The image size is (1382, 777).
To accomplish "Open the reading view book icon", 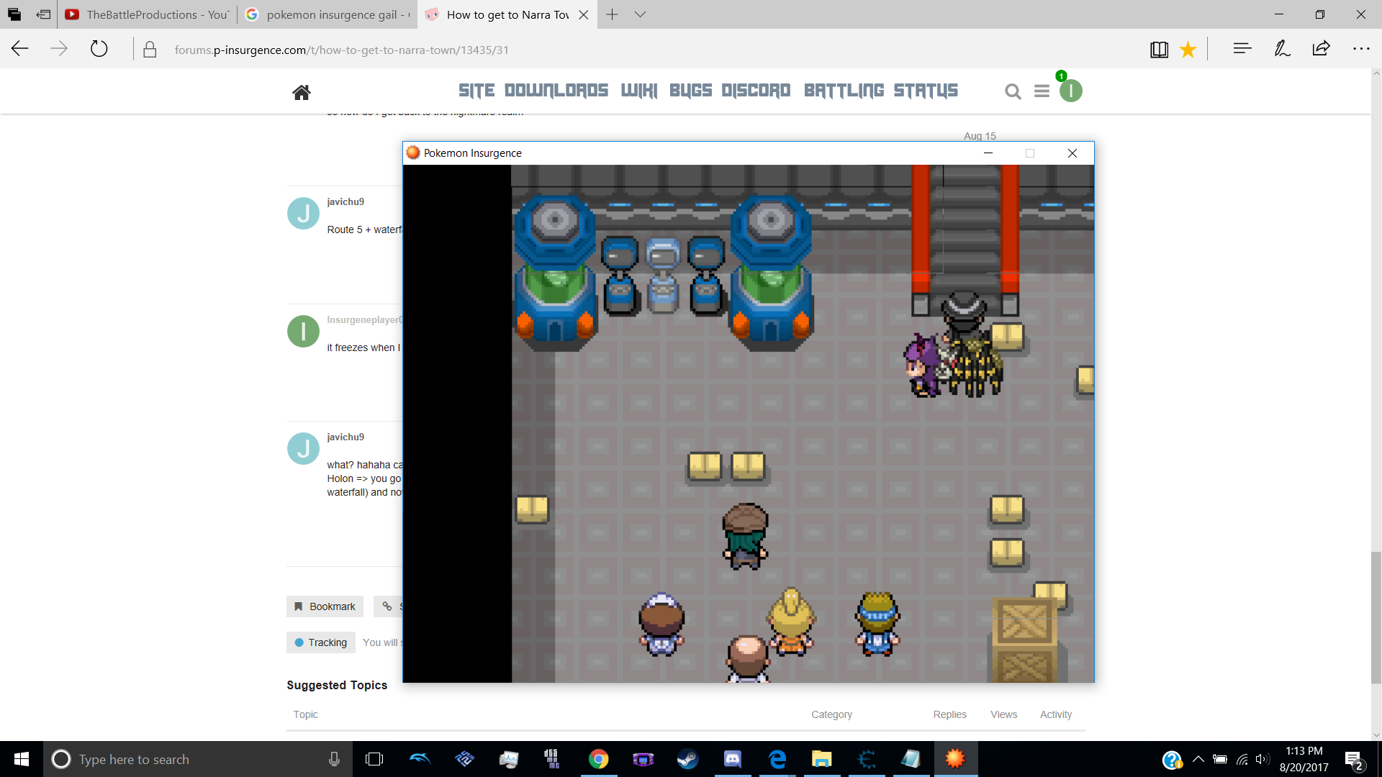I will pyautogui.click(x=1159, y=49).
